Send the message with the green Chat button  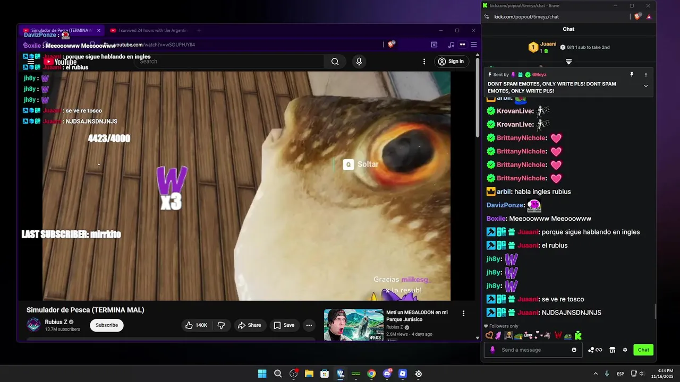(x=643, y=350)
